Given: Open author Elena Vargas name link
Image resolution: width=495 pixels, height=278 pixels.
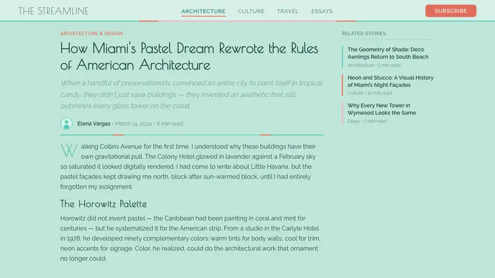Looking at the screenshot, I should tap(94, 124).
